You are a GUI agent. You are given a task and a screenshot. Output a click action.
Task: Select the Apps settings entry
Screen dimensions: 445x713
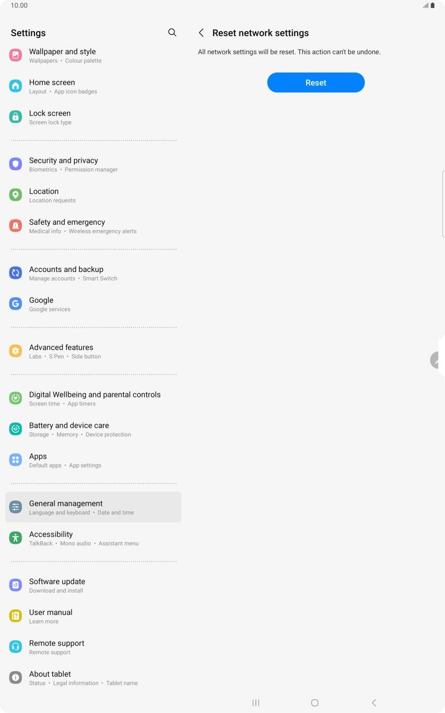point(93,460)
